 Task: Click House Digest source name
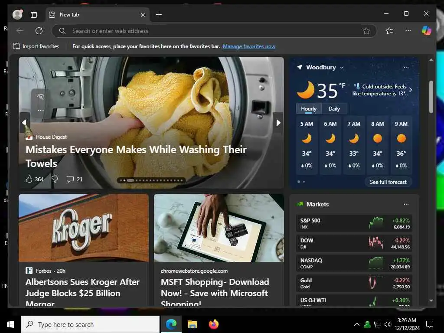(51, 137)
